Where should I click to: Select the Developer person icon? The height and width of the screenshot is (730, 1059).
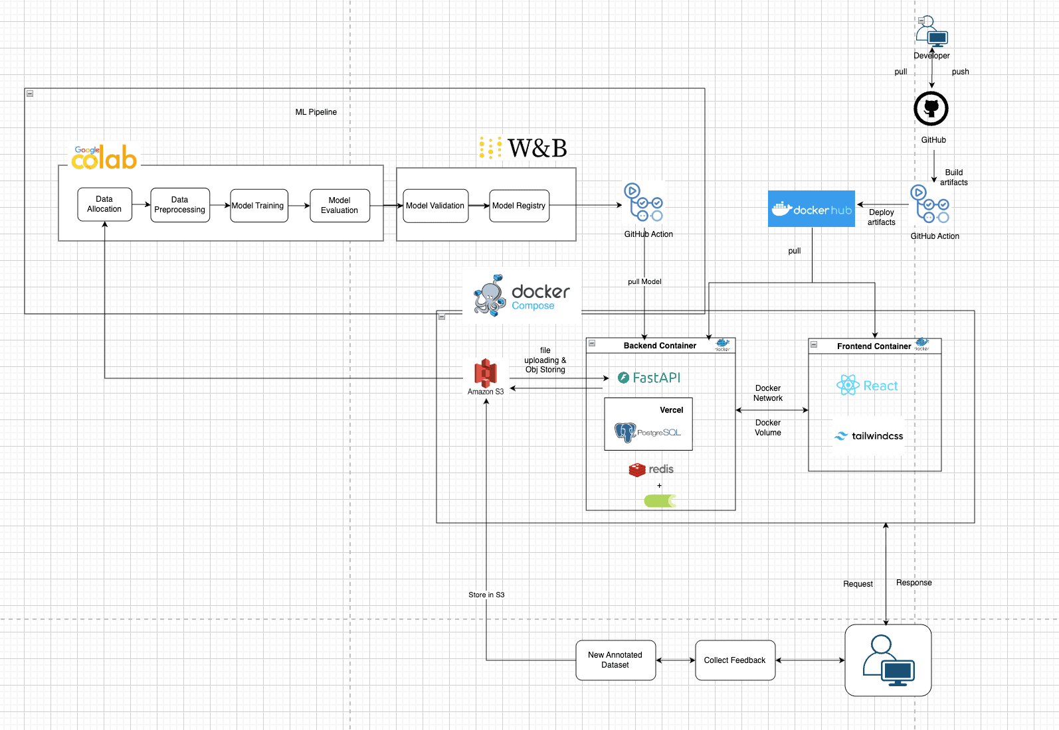932,31
